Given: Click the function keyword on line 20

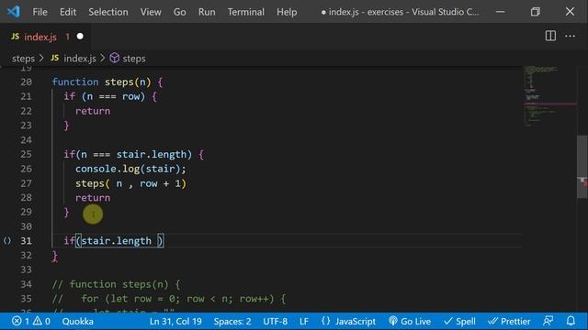Looking at the screenshot, I should point(75,82).
